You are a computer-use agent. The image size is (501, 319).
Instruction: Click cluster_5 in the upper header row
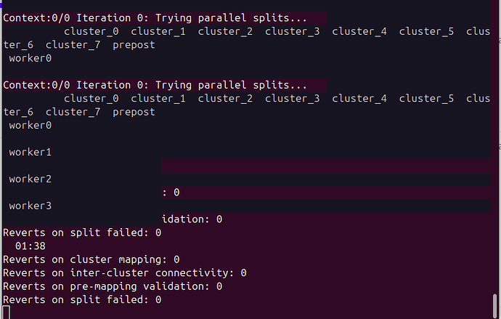pyautogui.click(x=425, y=32)
